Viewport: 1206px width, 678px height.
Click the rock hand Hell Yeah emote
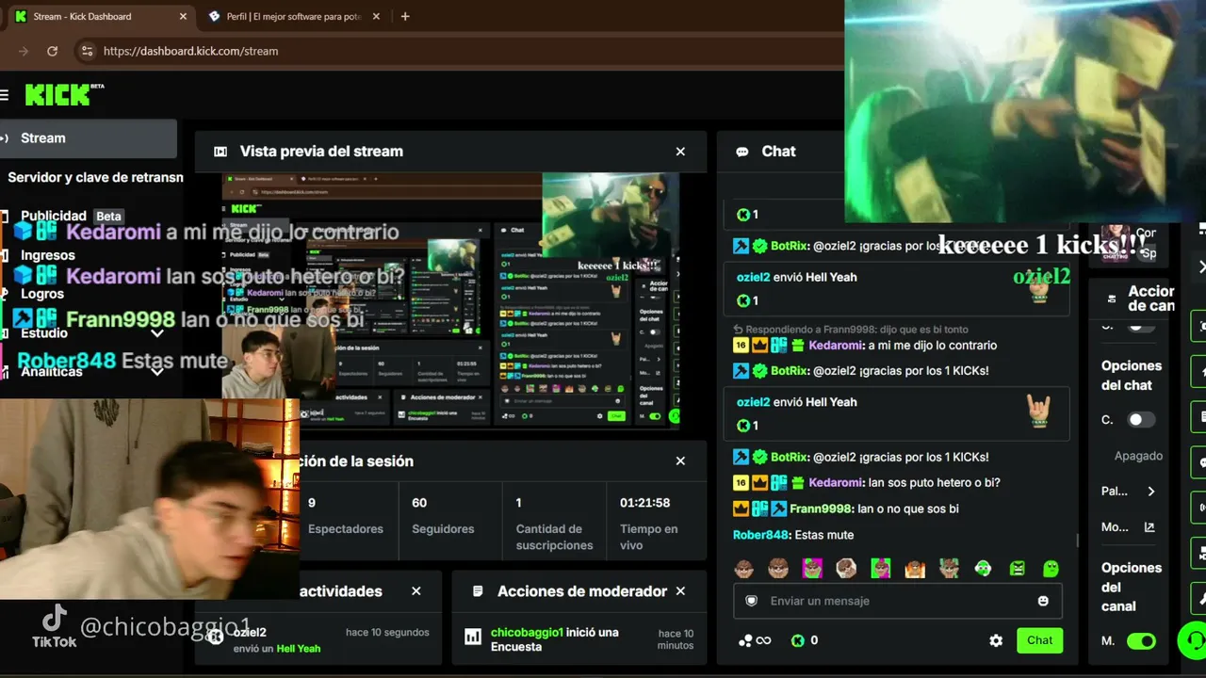1038,411
